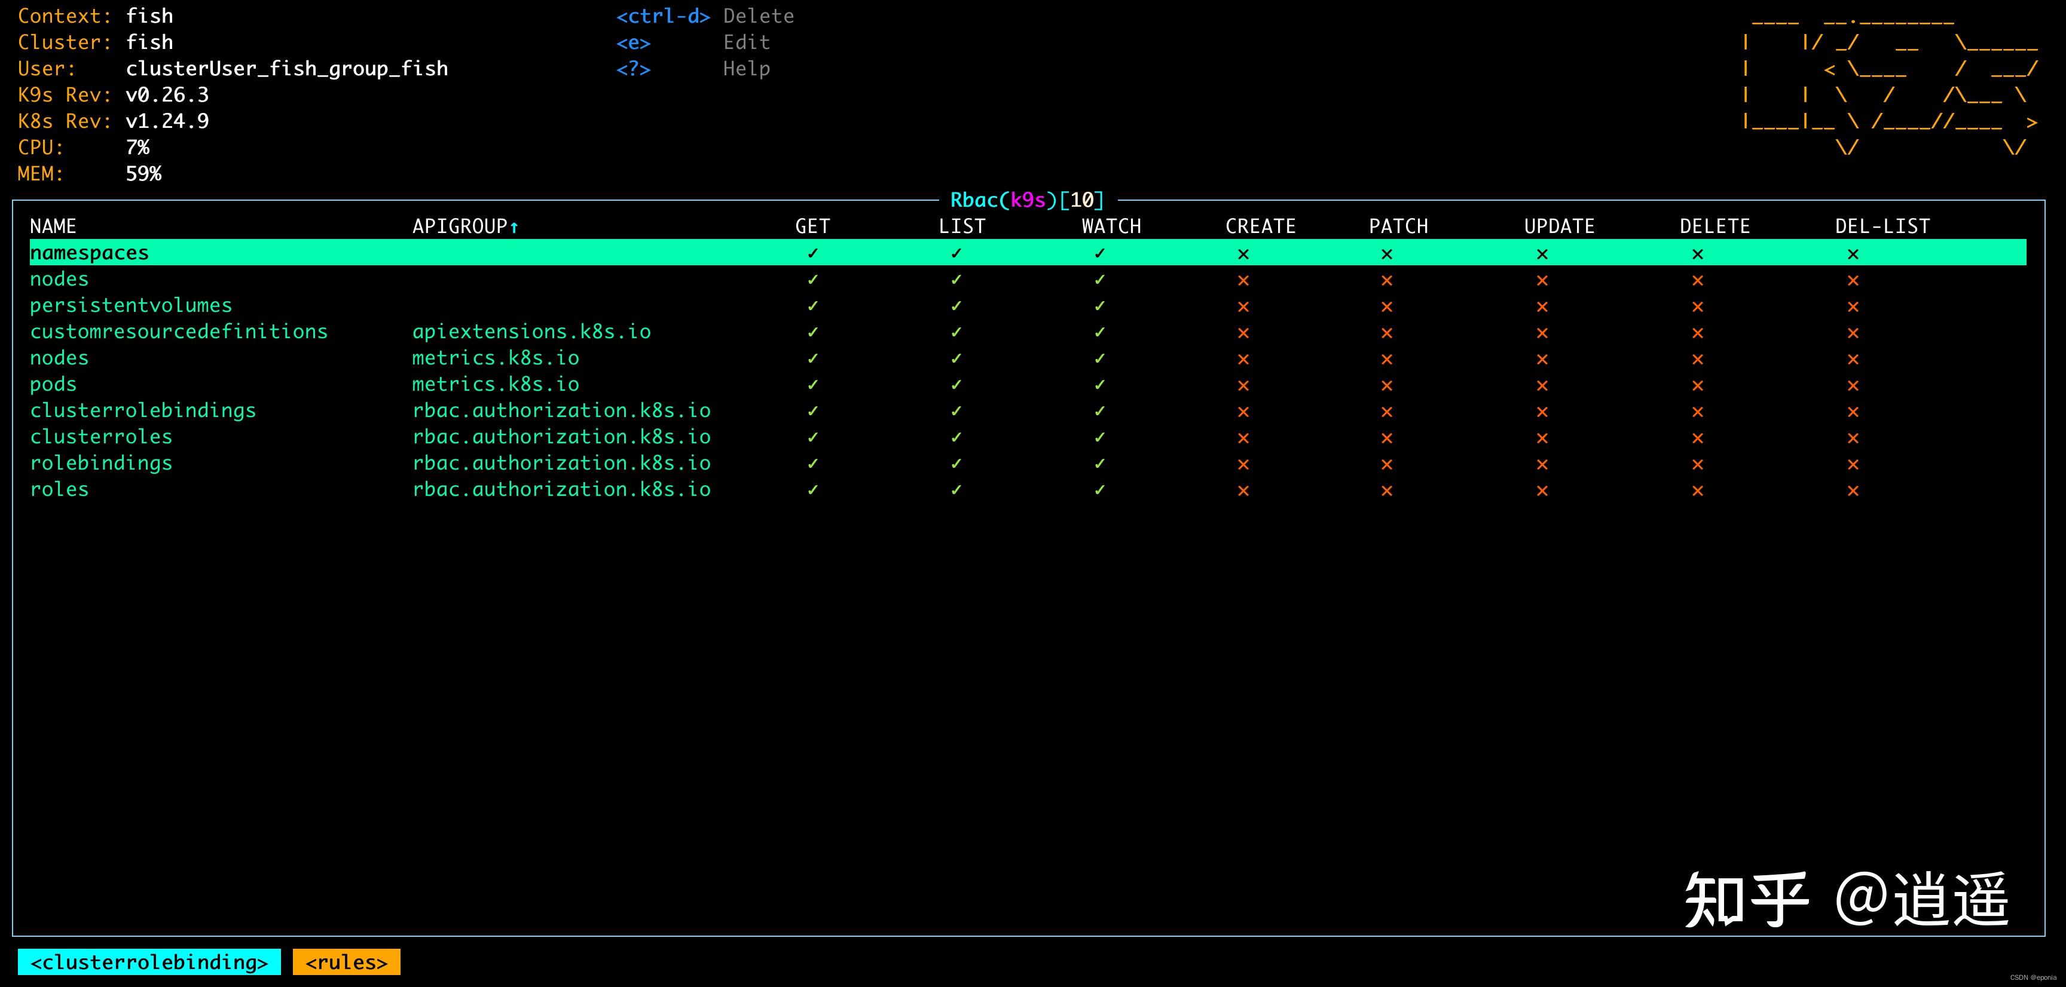Image resolution: width=2066 pixels, height=987 pixels.
Task: Select the clusterrolebinding breadcrumb
Action: pos(149,962)
